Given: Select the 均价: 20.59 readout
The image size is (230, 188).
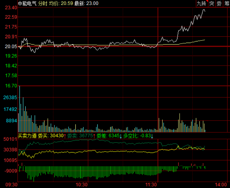Looking at the screenshot, I should coord(61,3).
